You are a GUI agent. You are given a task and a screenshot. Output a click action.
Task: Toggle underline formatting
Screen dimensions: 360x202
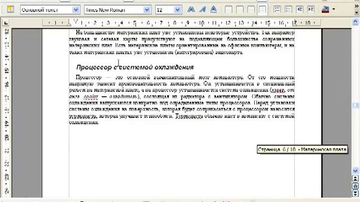[214, 10]
